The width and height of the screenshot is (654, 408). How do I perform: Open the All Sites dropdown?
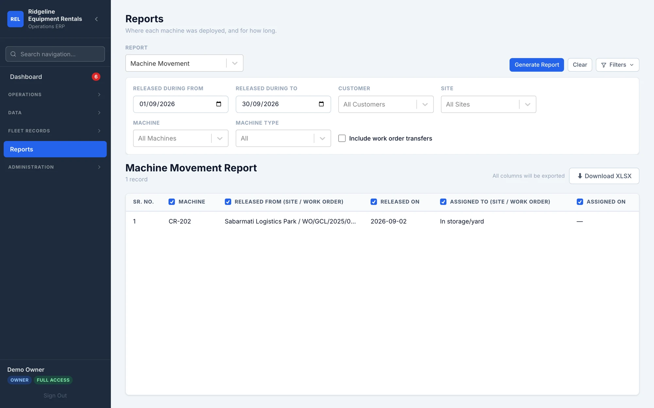pos(489,104)
